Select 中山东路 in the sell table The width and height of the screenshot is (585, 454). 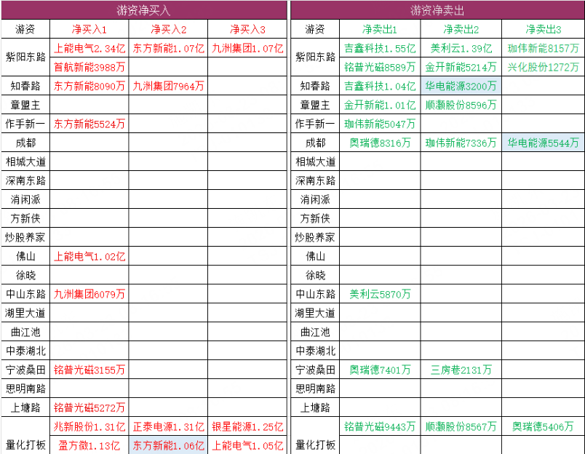click(x=315, y=294)
